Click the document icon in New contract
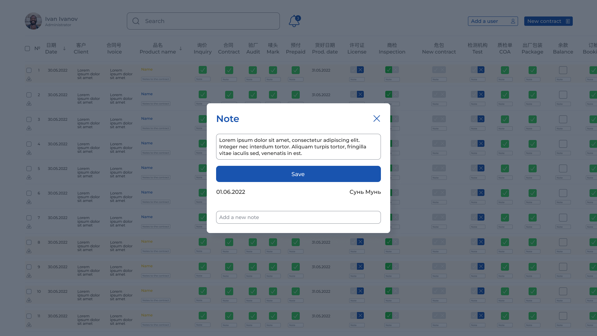The height and width of the screenshot is (336, 597). (568, 21)
